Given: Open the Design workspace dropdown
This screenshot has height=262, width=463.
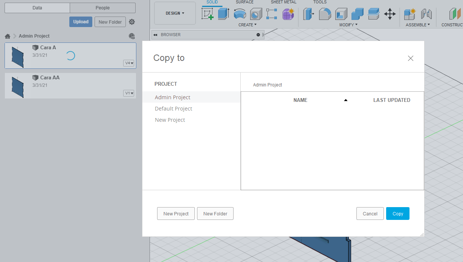Looking at the screenshot, I should point(175,13).
